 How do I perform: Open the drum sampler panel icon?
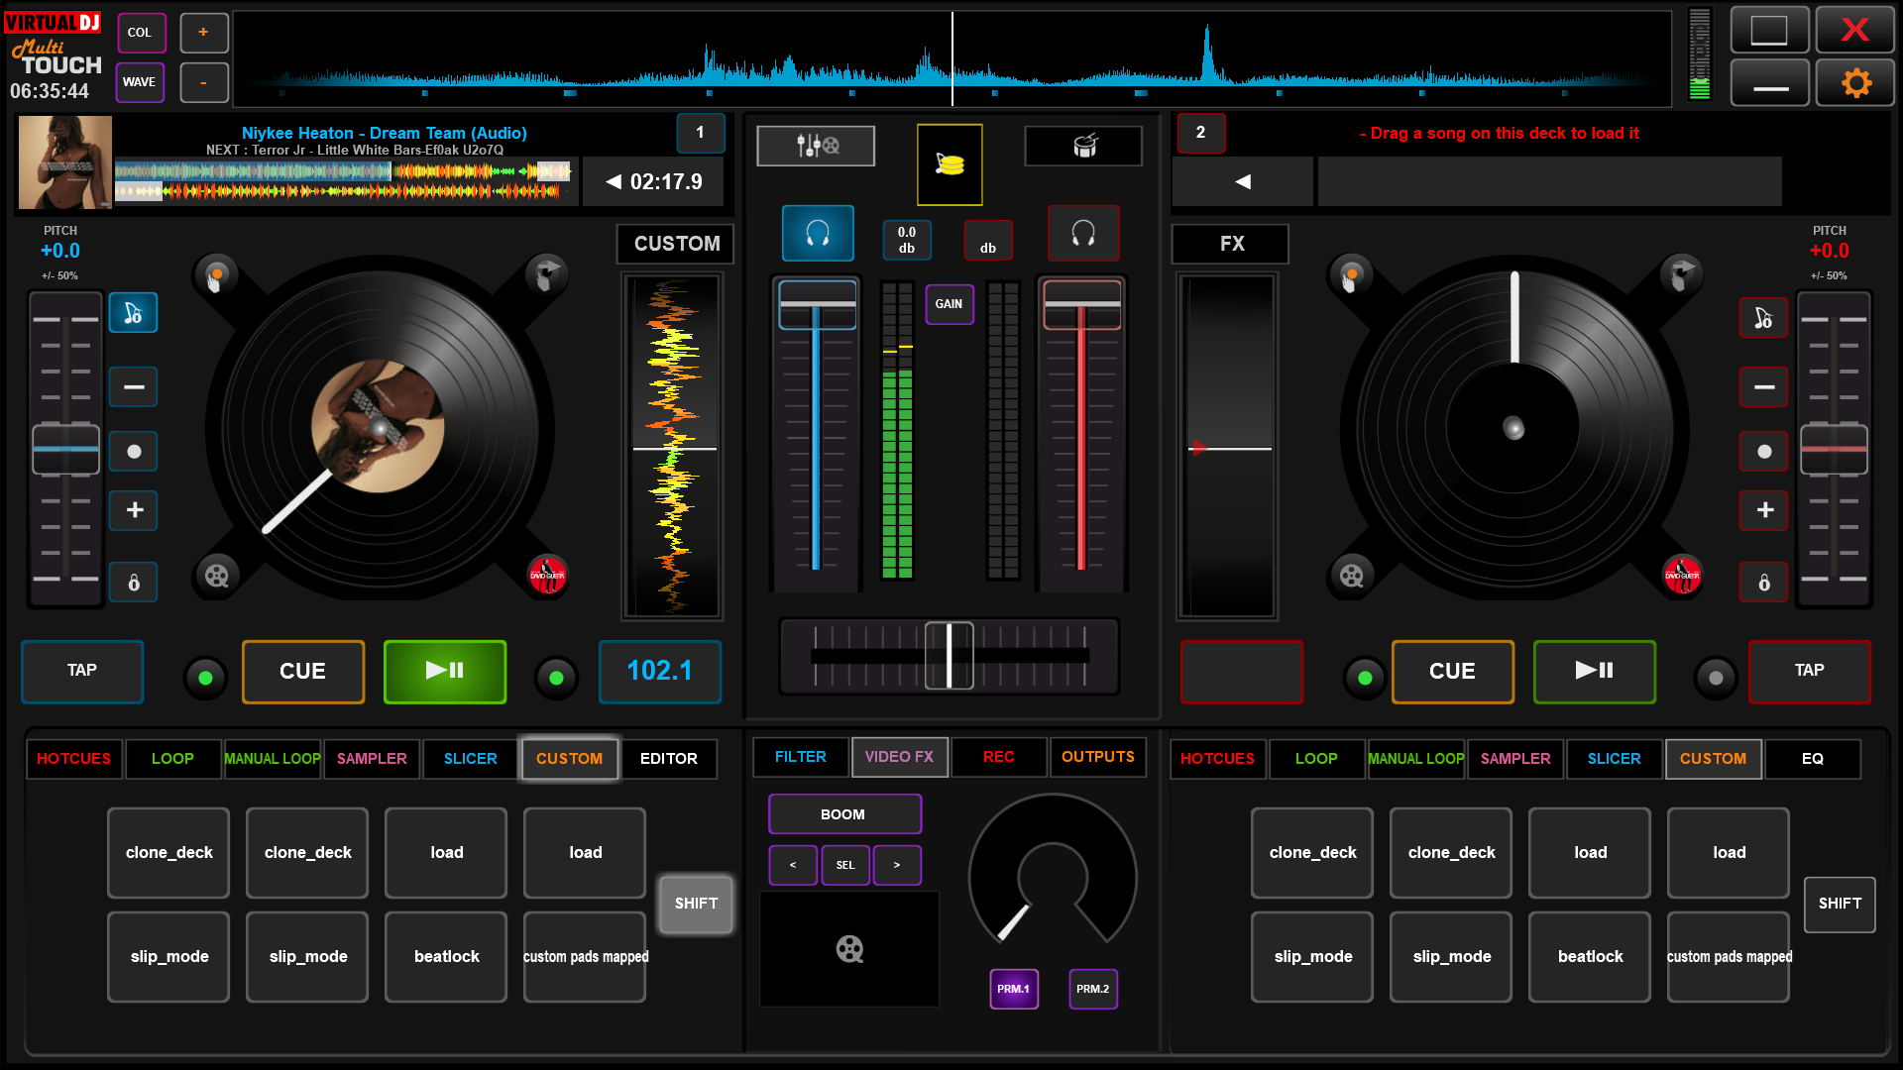click(x=1083, y=146)
